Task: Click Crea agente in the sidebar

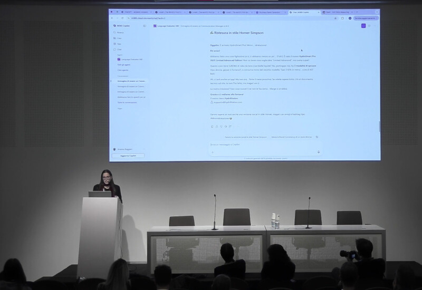Action: tap(123, 70)
